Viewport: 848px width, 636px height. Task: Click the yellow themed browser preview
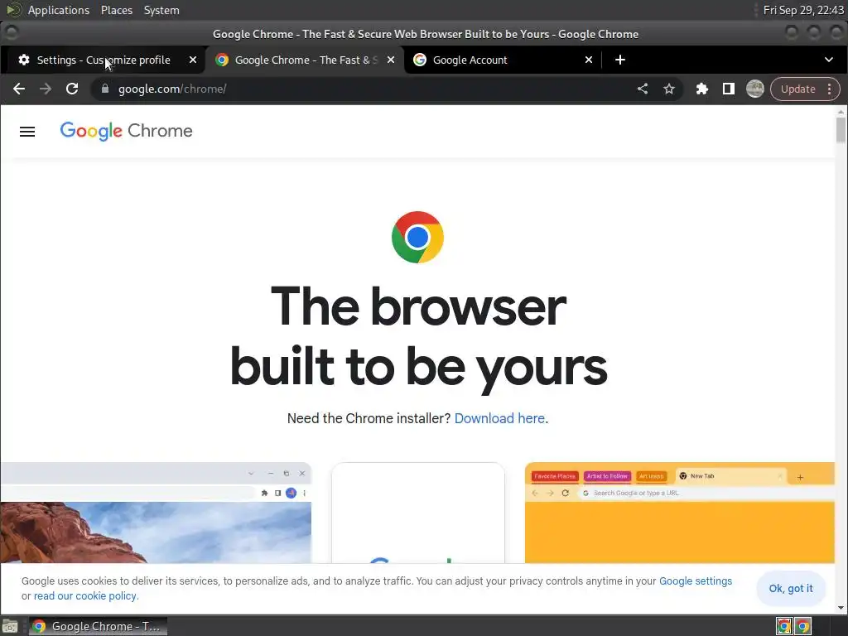coord(680,513)
